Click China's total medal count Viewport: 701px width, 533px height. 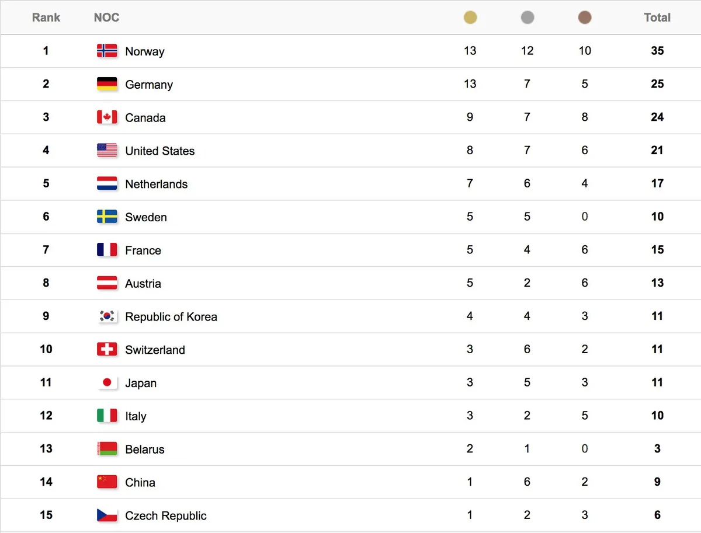point(657,482)
